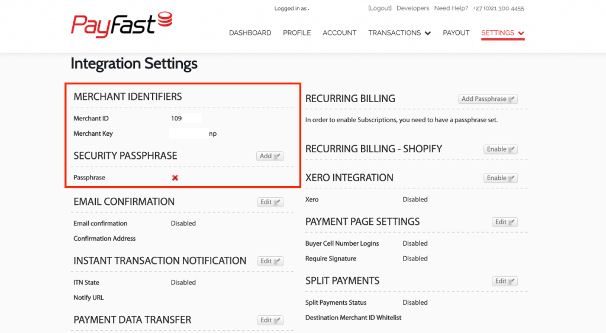Expand the Settings dropdown menu
Image resolution: width=606 pixels, height=333 pixels.
click(x=502, y=32)
